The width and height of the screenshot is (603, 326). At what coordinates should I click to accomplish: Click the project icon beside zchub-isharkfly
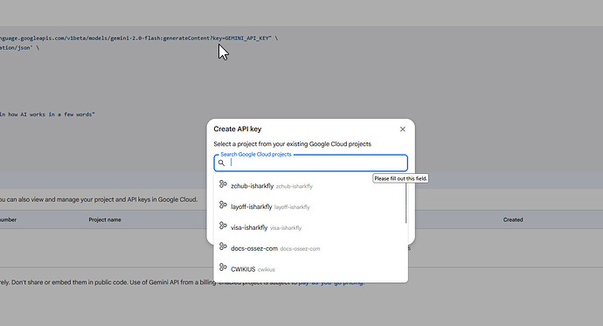[223, 184]
